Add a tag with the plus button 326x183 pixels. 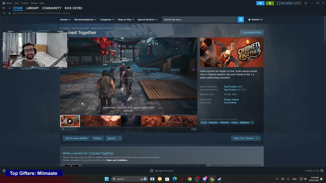(x=252, y=123)
